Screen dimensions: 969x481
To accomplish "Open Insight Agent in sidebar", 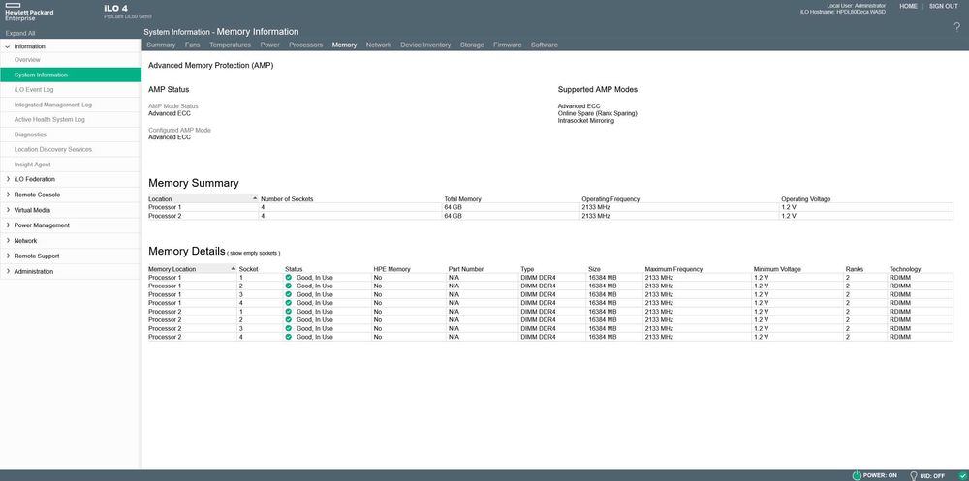I will point(33,165).
